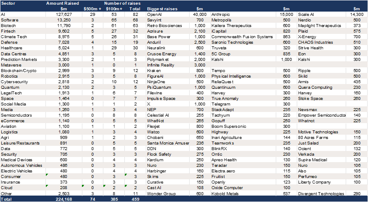Viewport: 368px width, 202px height.
Task: Click the grand total '224,168' cell
Action: (x=64, y=199)
